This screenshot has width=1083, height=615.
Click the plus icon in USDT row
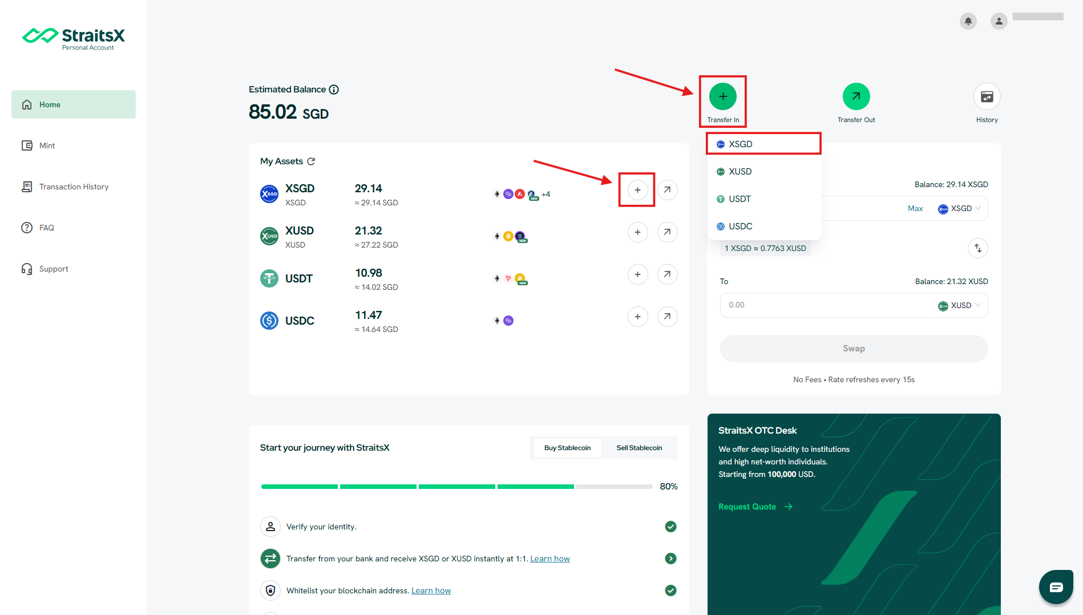click(x=637, y=274)
